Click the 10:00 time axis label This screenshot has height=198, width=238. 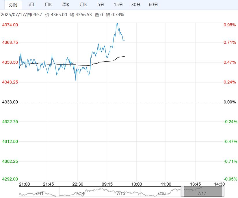pyautogui.click(x=137, y=184)
